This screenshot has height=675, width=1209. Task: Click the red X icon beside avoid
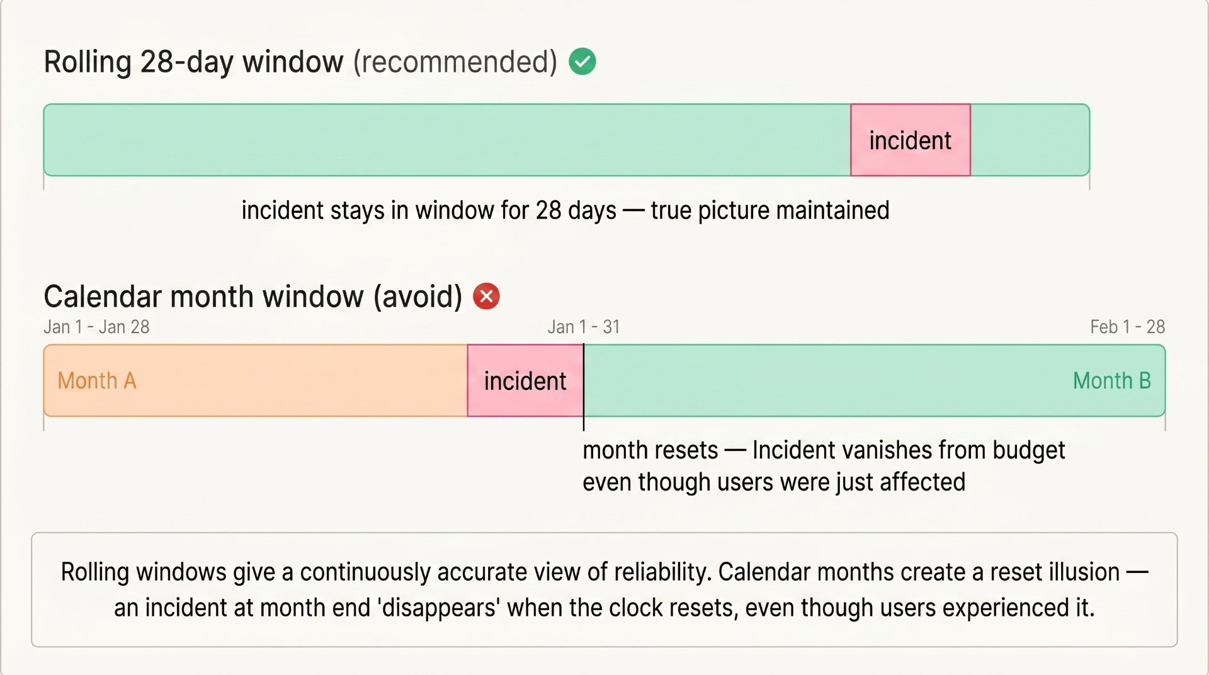tap(486, 296)
